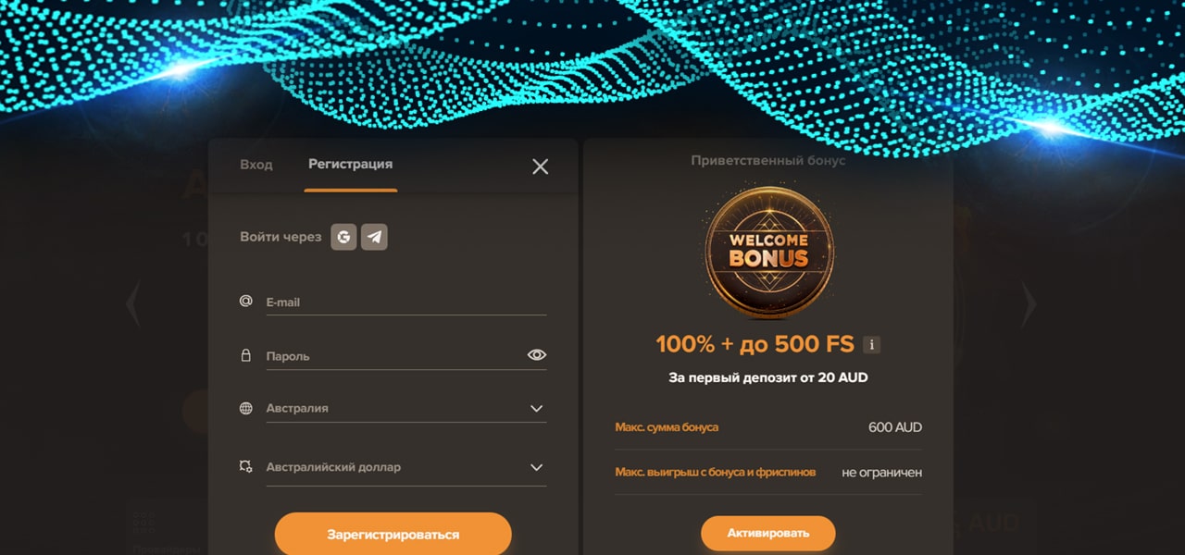Click the Зарегистрироваться button

click(x=393, y=535)
